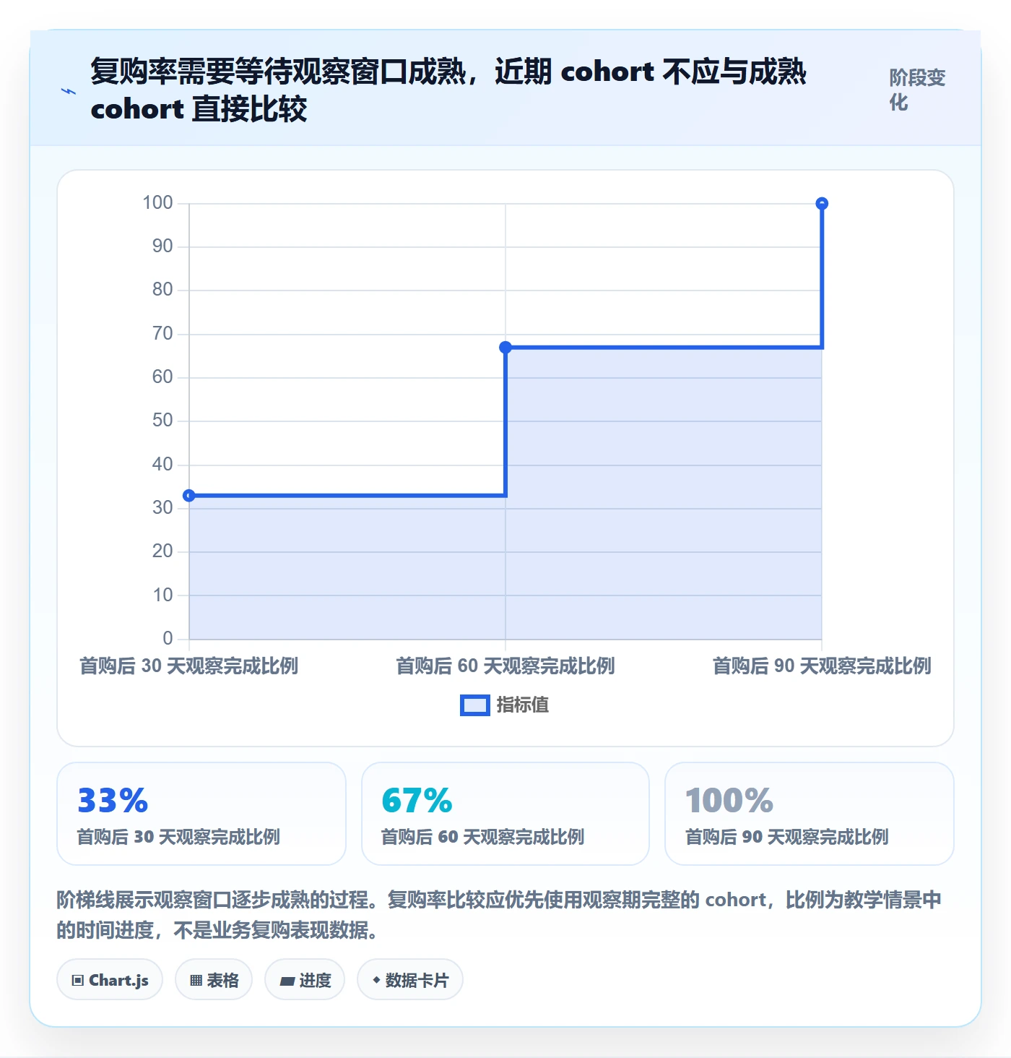Viewport: 1011px width, 1058px height.
Task: Select the 100 data point on chart
Action: 822,204
